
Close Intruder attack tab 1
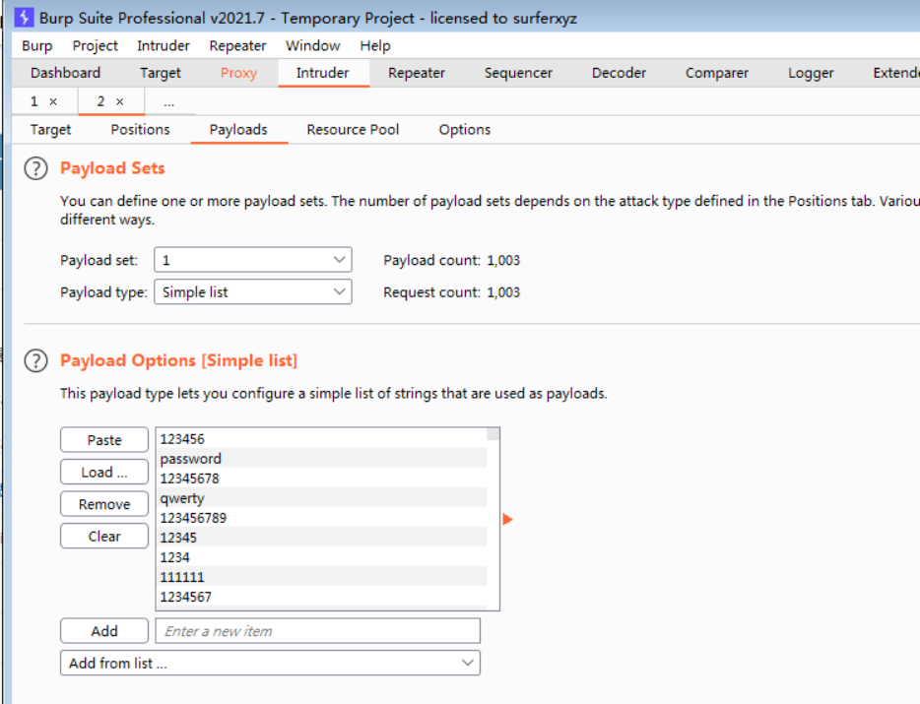[53, 102]
